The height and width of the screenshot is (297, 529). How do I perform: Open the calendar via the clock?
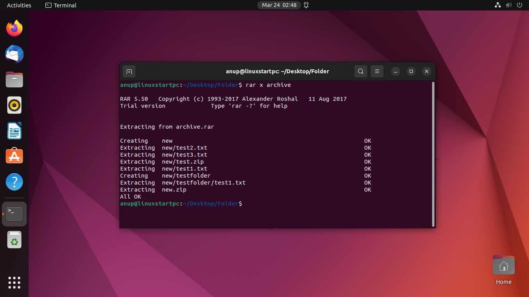coord(279,5)
